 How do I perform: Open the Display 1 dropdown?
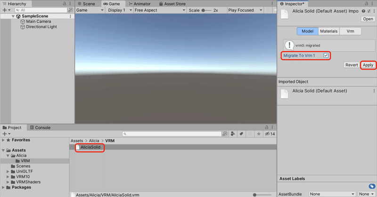coord(120,10)
